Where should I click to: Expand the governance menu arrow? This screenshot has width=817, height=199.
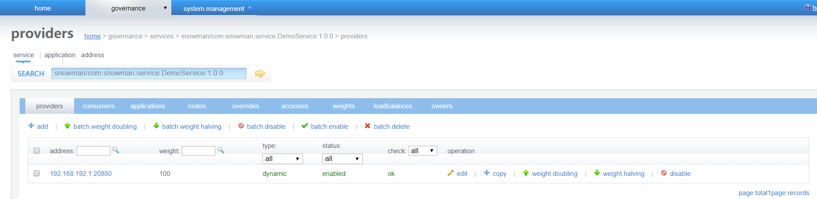click(165, 8)
